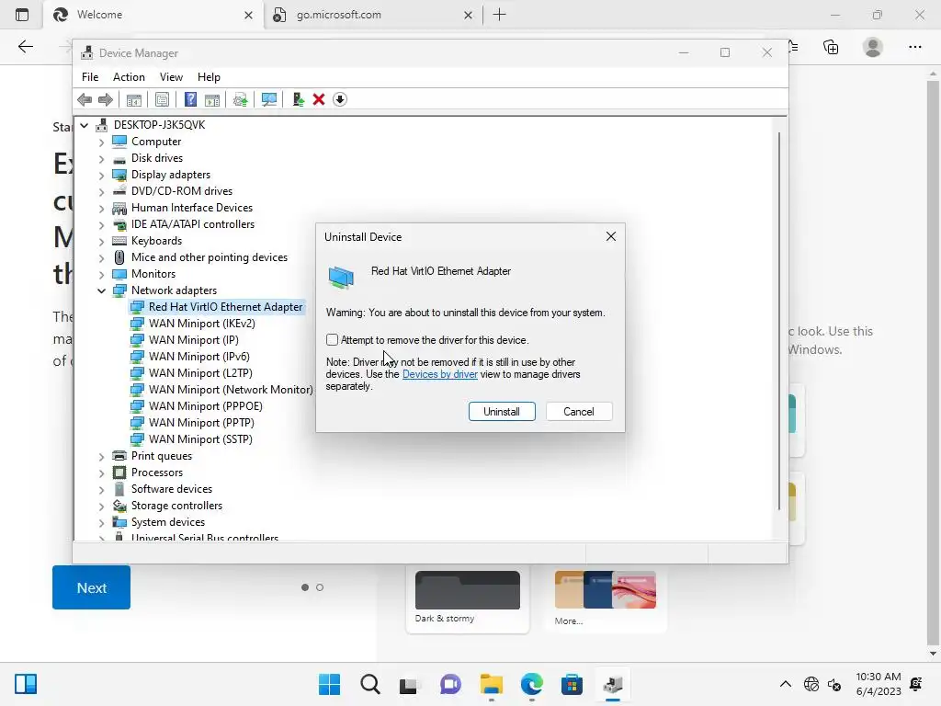Image resolution: width=941 pixels, height=706 pixels.
Task: Click the Uninstall button in dialog
Action: 502,412
